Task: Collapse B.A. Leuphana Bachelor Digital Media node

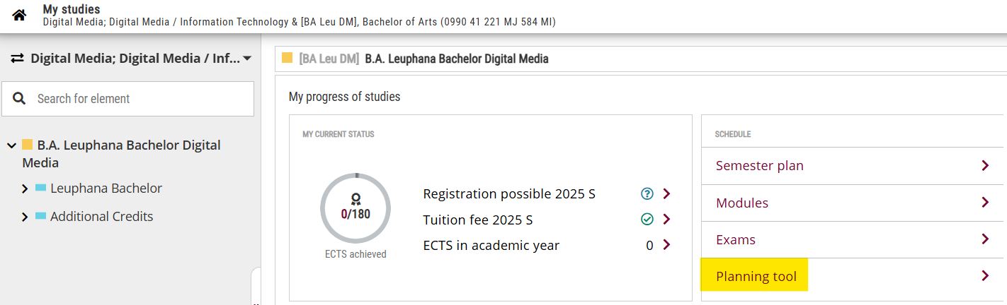Action: pos(11,145)
